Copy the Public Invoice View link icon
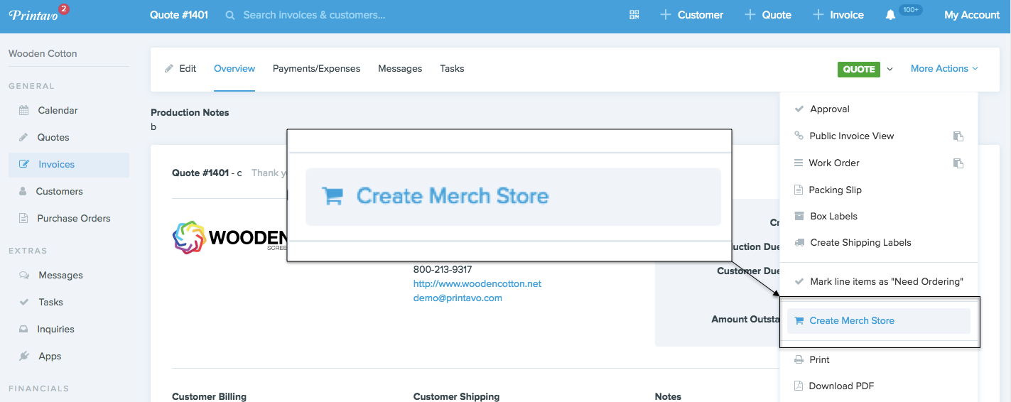 [958, 136]
